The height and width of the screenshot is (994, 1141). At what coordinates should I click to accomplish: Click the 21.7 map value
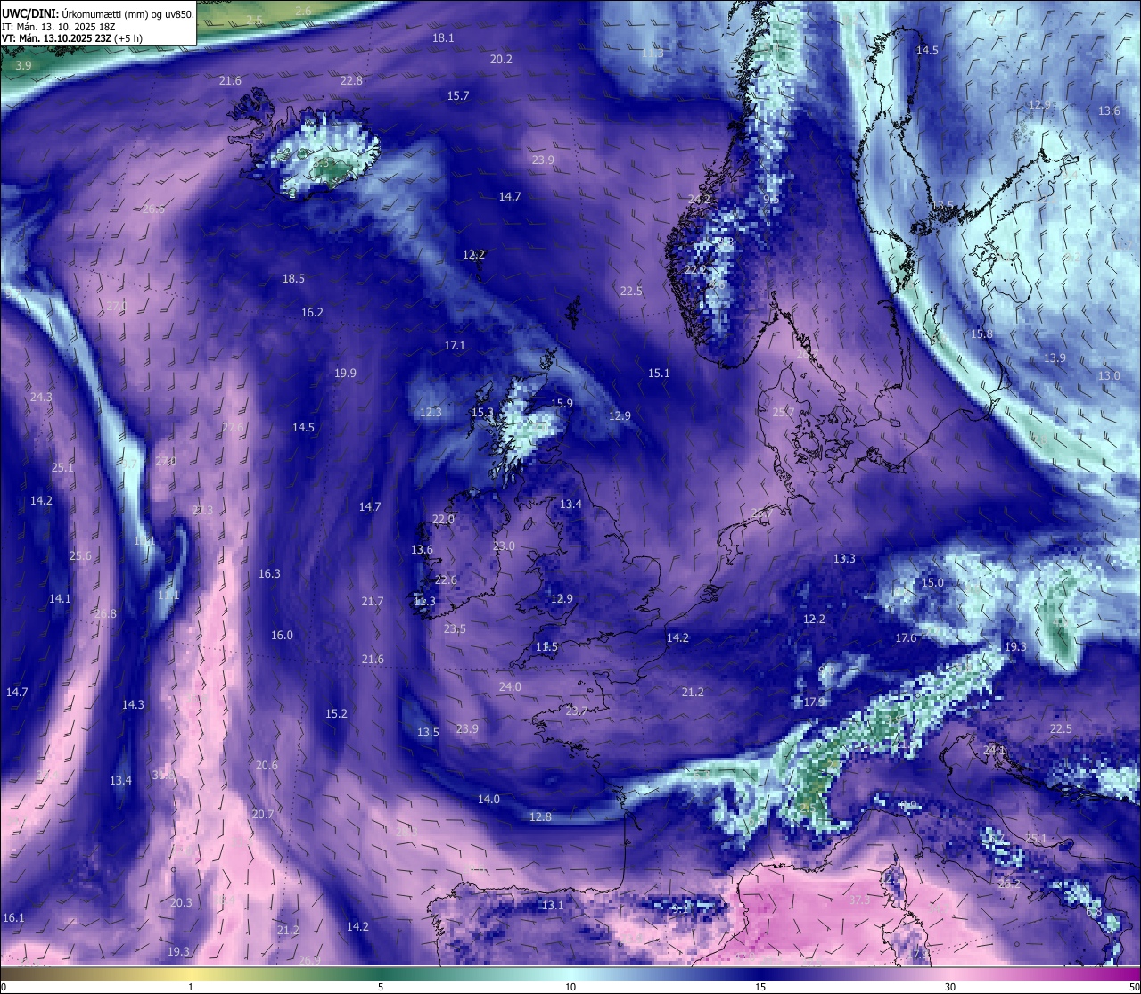click(373, 602)
